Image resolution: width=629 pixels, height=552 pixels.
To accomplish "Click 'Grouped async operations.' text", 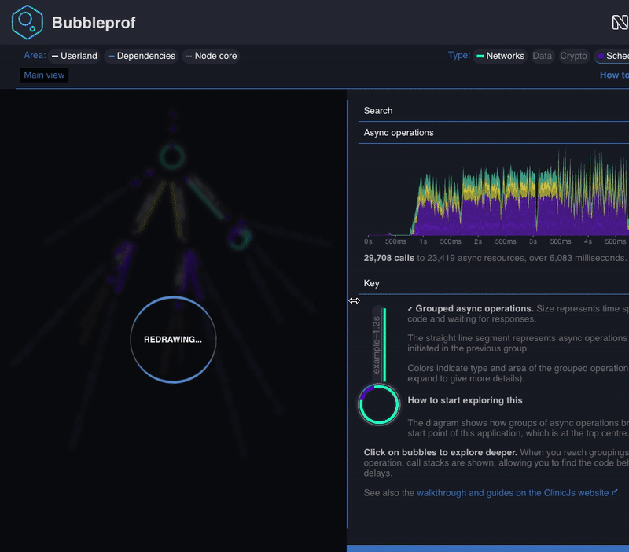I will 474,308.
